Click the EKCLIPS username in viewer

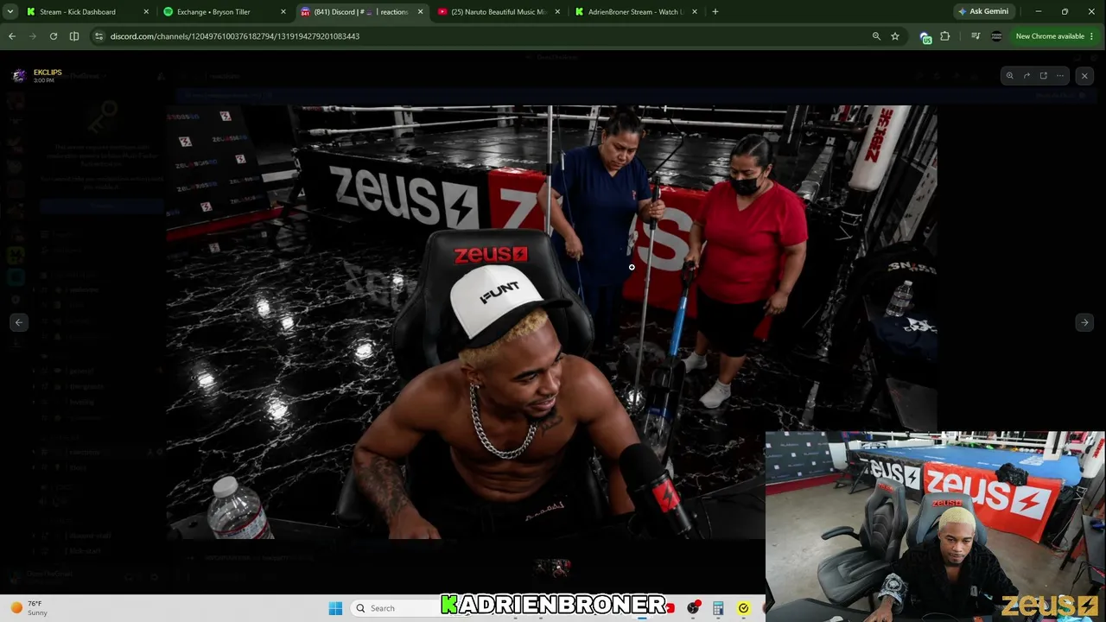click(48, 73)
